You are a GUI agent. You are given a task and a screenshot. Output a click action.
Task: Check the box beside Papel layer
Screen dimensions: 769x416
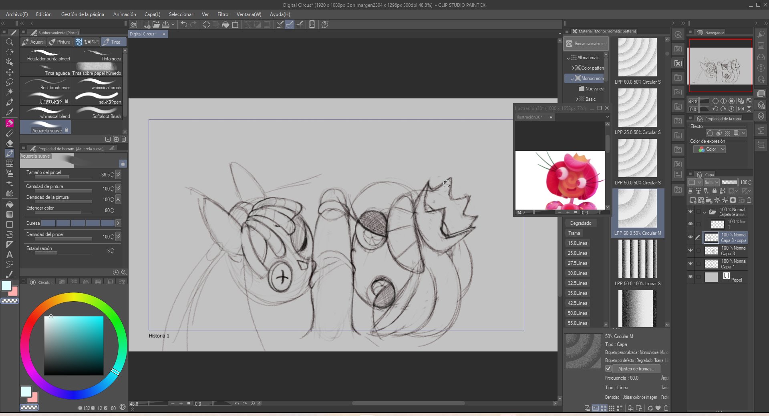pos(698,277)
